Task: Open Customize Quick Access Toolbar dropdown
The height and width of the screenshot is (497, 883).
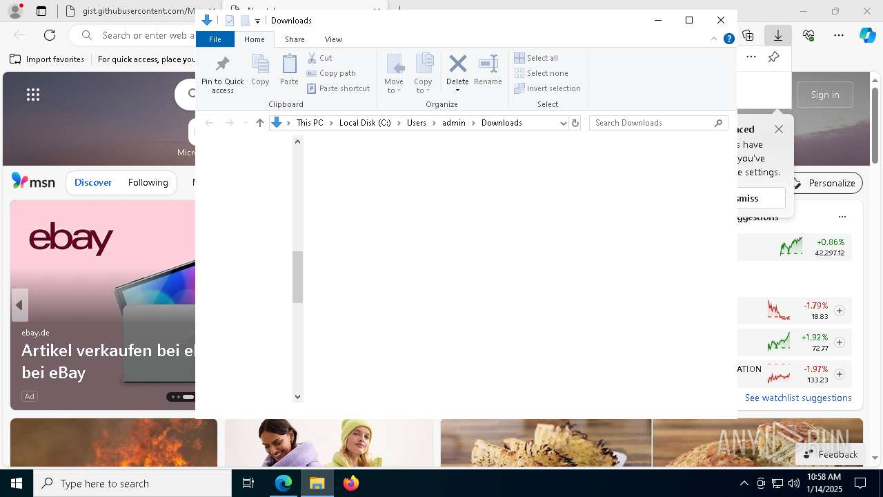Action: [x=257, y=21]
